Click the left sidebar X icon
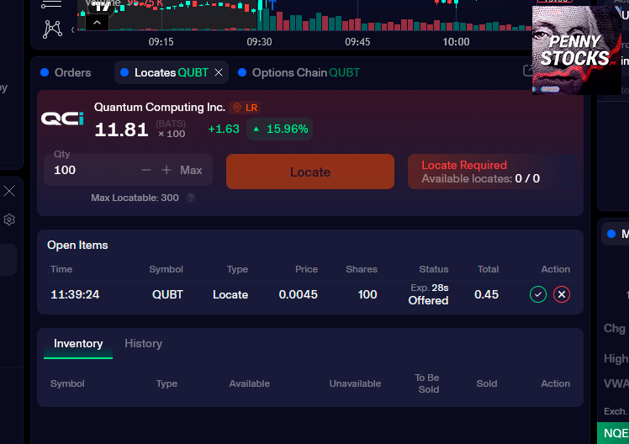This screenshot has width=629, height=444. click(9, 191)
